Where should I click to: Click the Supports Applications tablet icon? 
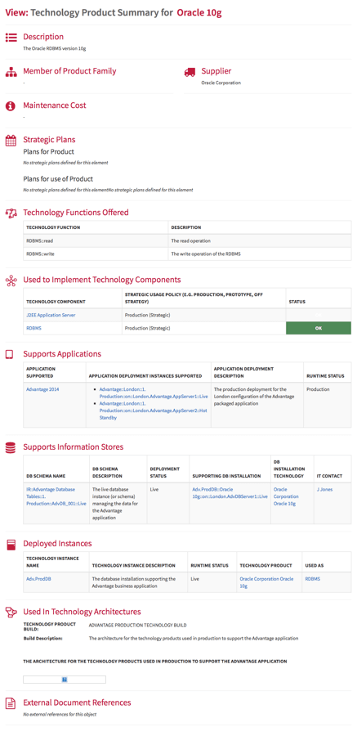click(x=10, y=354)
